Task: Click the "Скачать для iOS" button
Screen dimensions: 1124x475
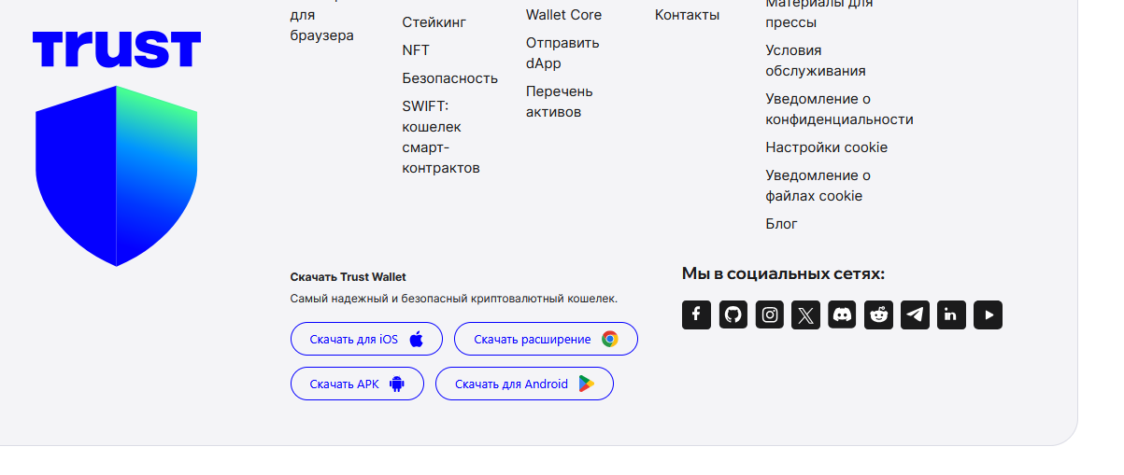Action: [x=367, y=340]
